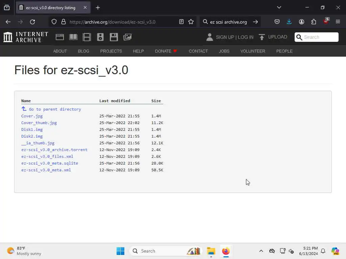Open the VOLUNTEER menu item
The width and height of the screenshot is (346, 259).
point(253,51)
